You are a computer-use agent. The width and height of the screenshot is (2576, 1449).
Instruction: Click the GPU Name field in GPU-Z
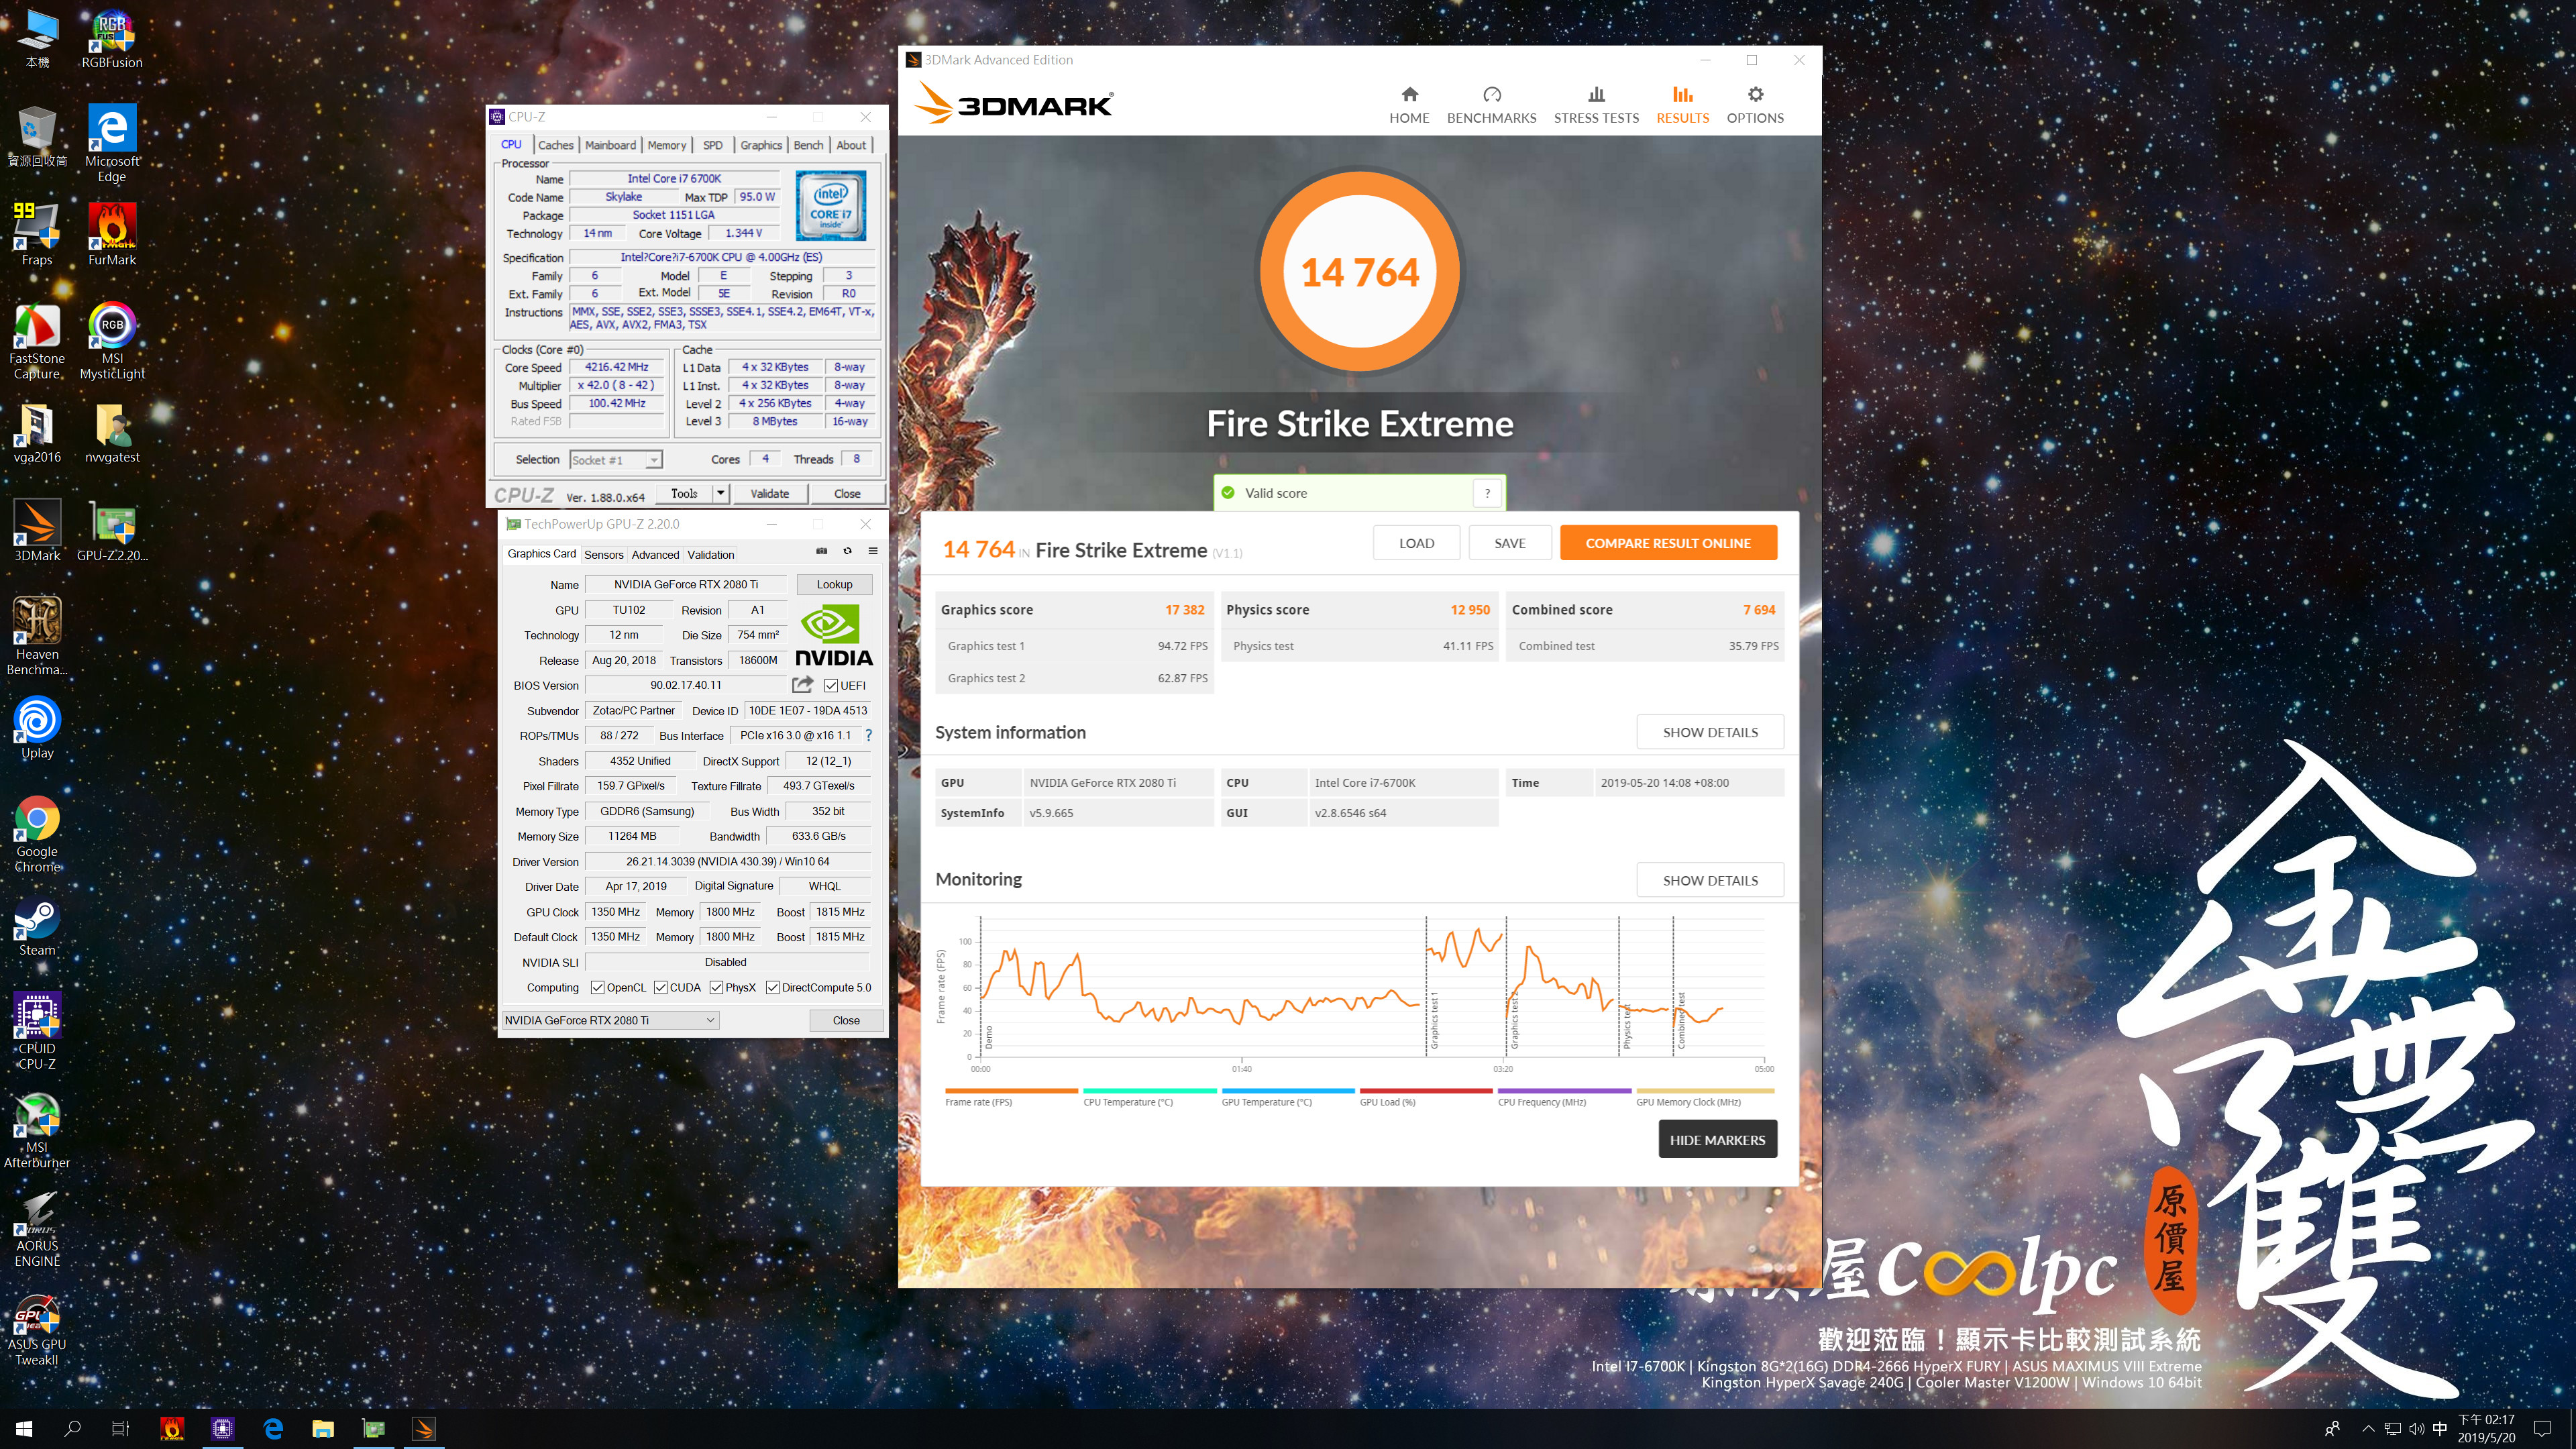coord(686,584)
